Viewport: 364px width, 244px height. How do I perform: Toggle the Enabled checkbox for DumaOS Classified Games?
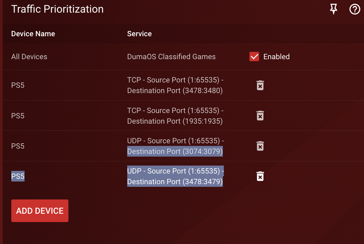click(254, 57)
